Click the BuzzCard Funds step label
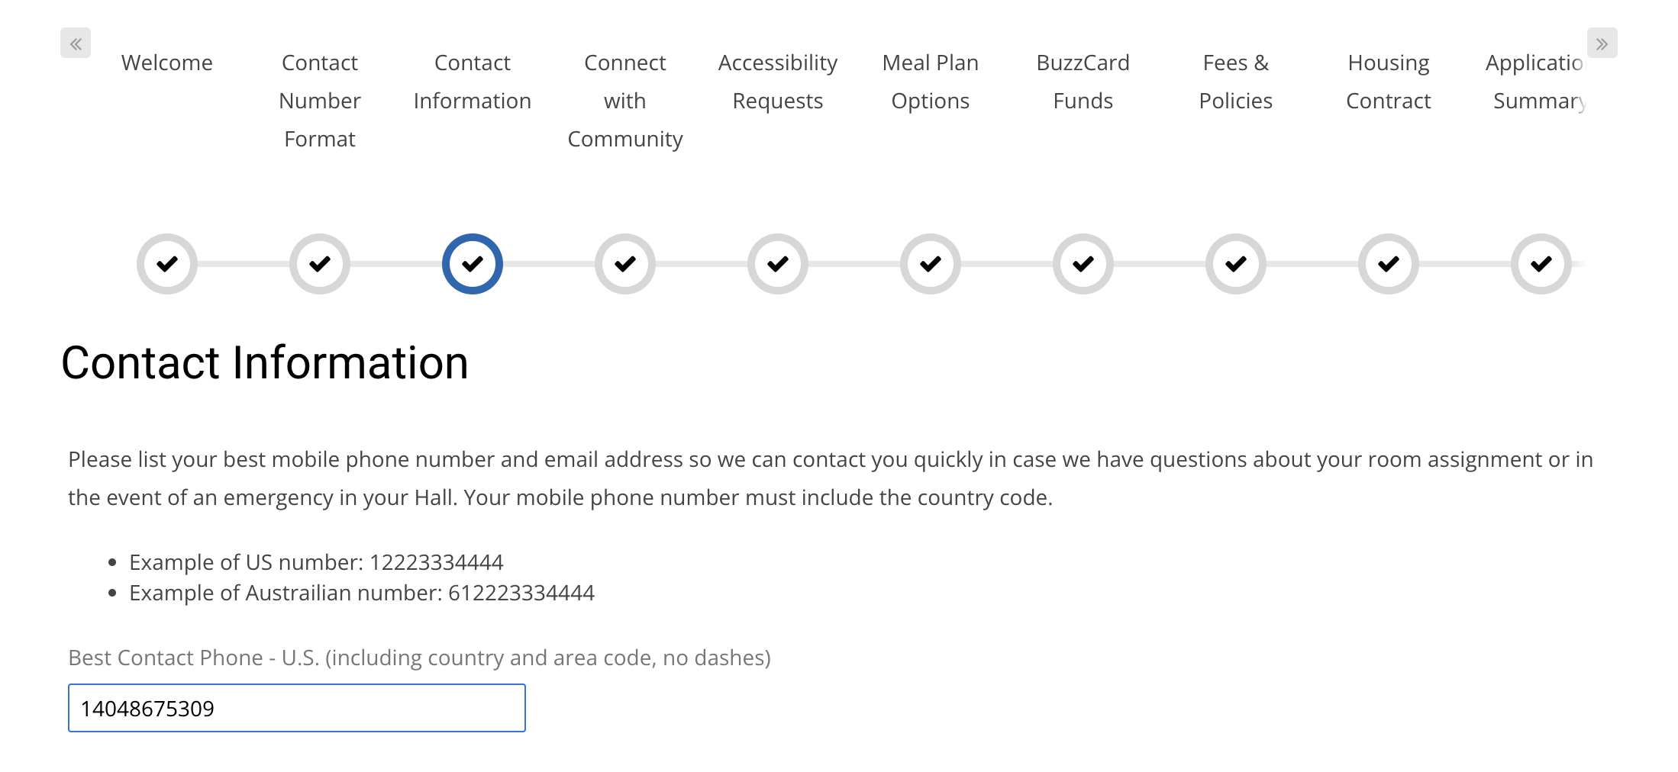The height and width of the screenshot is (772, 1678). tap(1083, 82)
